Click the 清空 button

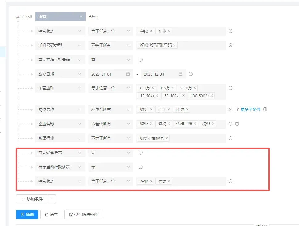click(x=51, y=215)
